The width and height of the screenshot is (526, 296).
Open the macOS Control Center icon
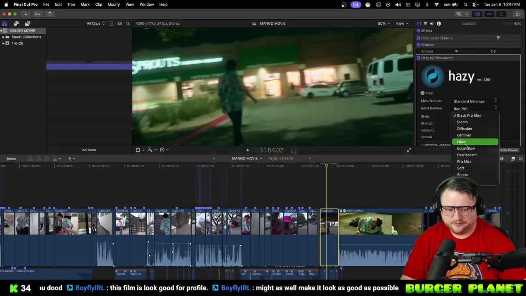(475, 5)
